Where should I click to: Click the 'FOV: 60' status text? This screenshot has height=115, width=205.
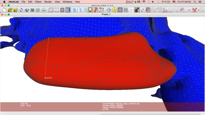coord(24,103)
